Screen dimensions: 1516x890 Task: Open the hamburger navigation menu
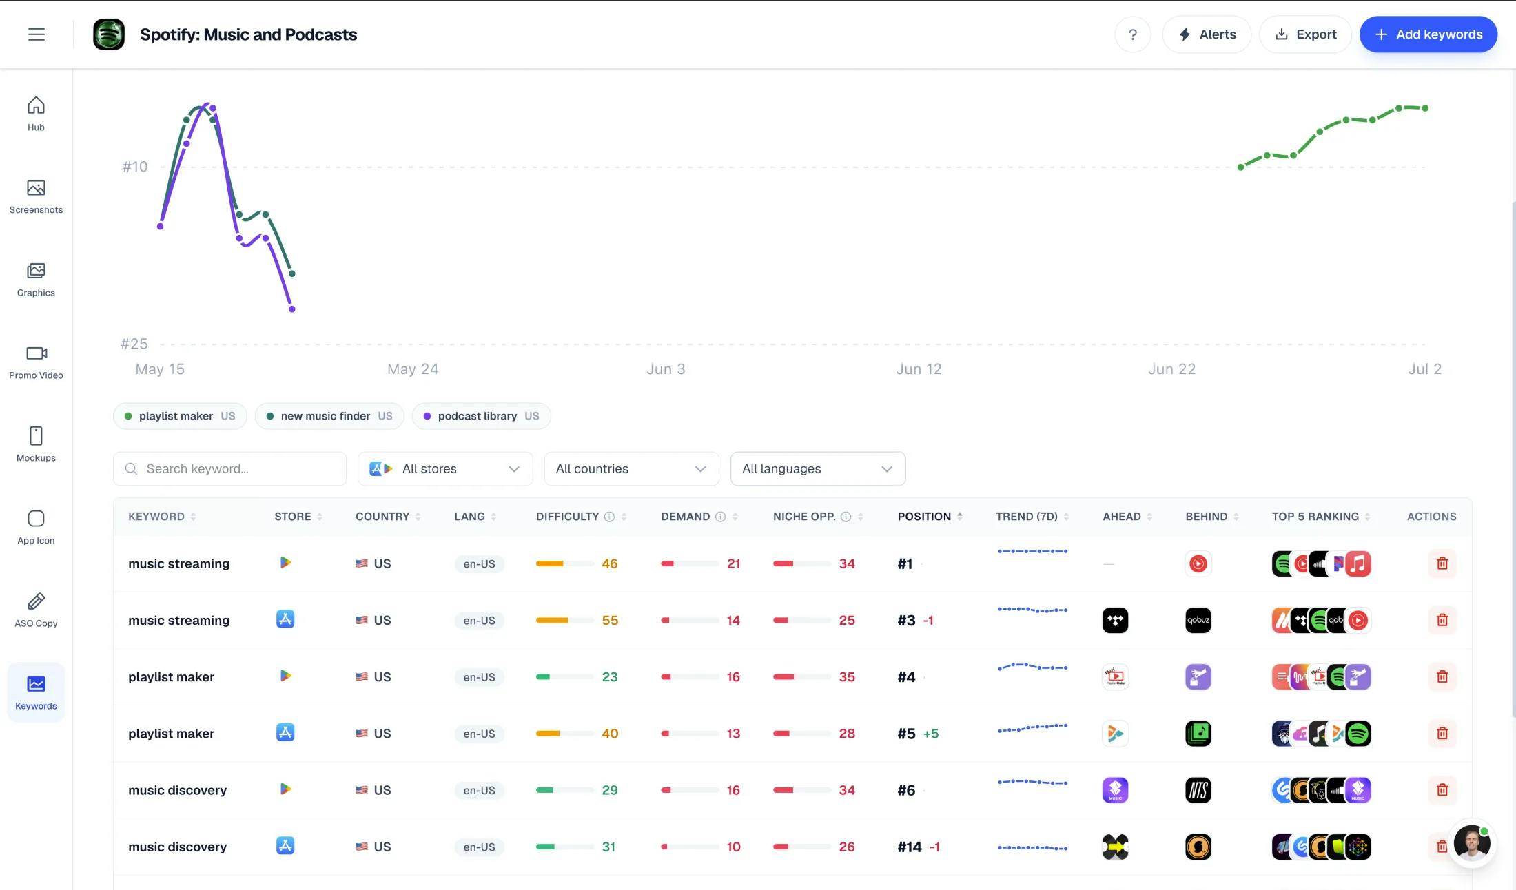[37, 34]
